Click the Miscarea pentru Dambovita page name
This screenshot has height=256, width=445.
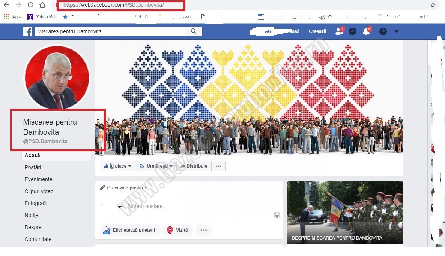(x=50, y=127)
